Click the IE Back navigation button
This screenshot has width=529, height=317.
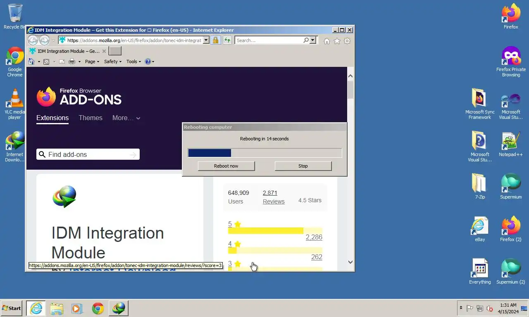click(x=33, y=40)
